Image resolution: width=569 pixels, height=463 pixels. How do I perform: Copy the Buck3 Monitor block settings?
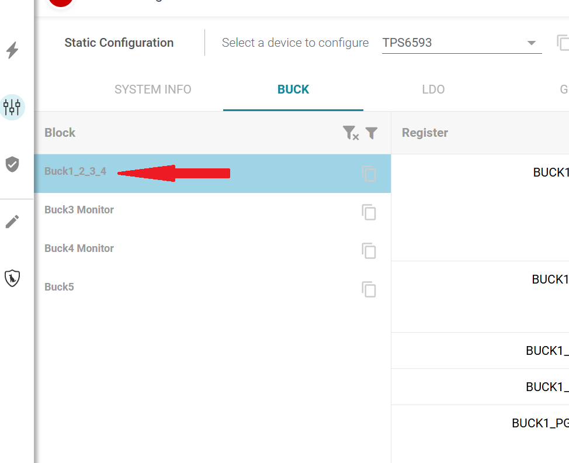[x=369, y=212]
